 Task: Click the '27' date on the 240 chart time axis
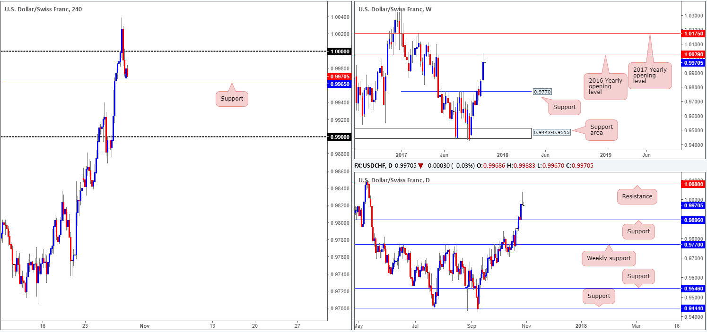tap(297, 326)
